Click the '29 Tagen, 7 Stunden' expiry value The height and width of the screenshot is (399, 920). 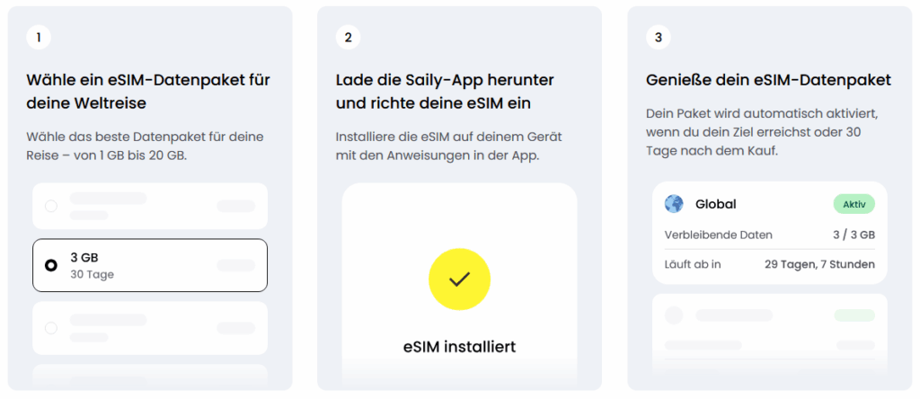click(x=819, y=264)
